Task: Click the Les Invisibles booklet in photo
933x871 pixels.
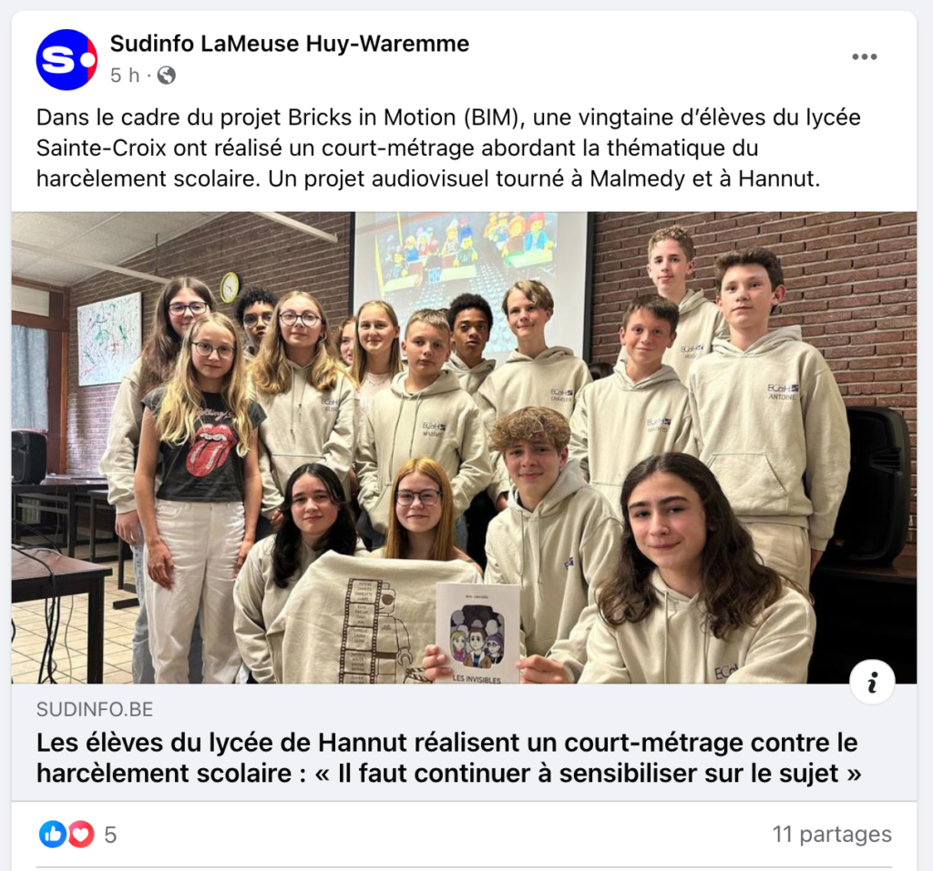Action: coord(477,633)
